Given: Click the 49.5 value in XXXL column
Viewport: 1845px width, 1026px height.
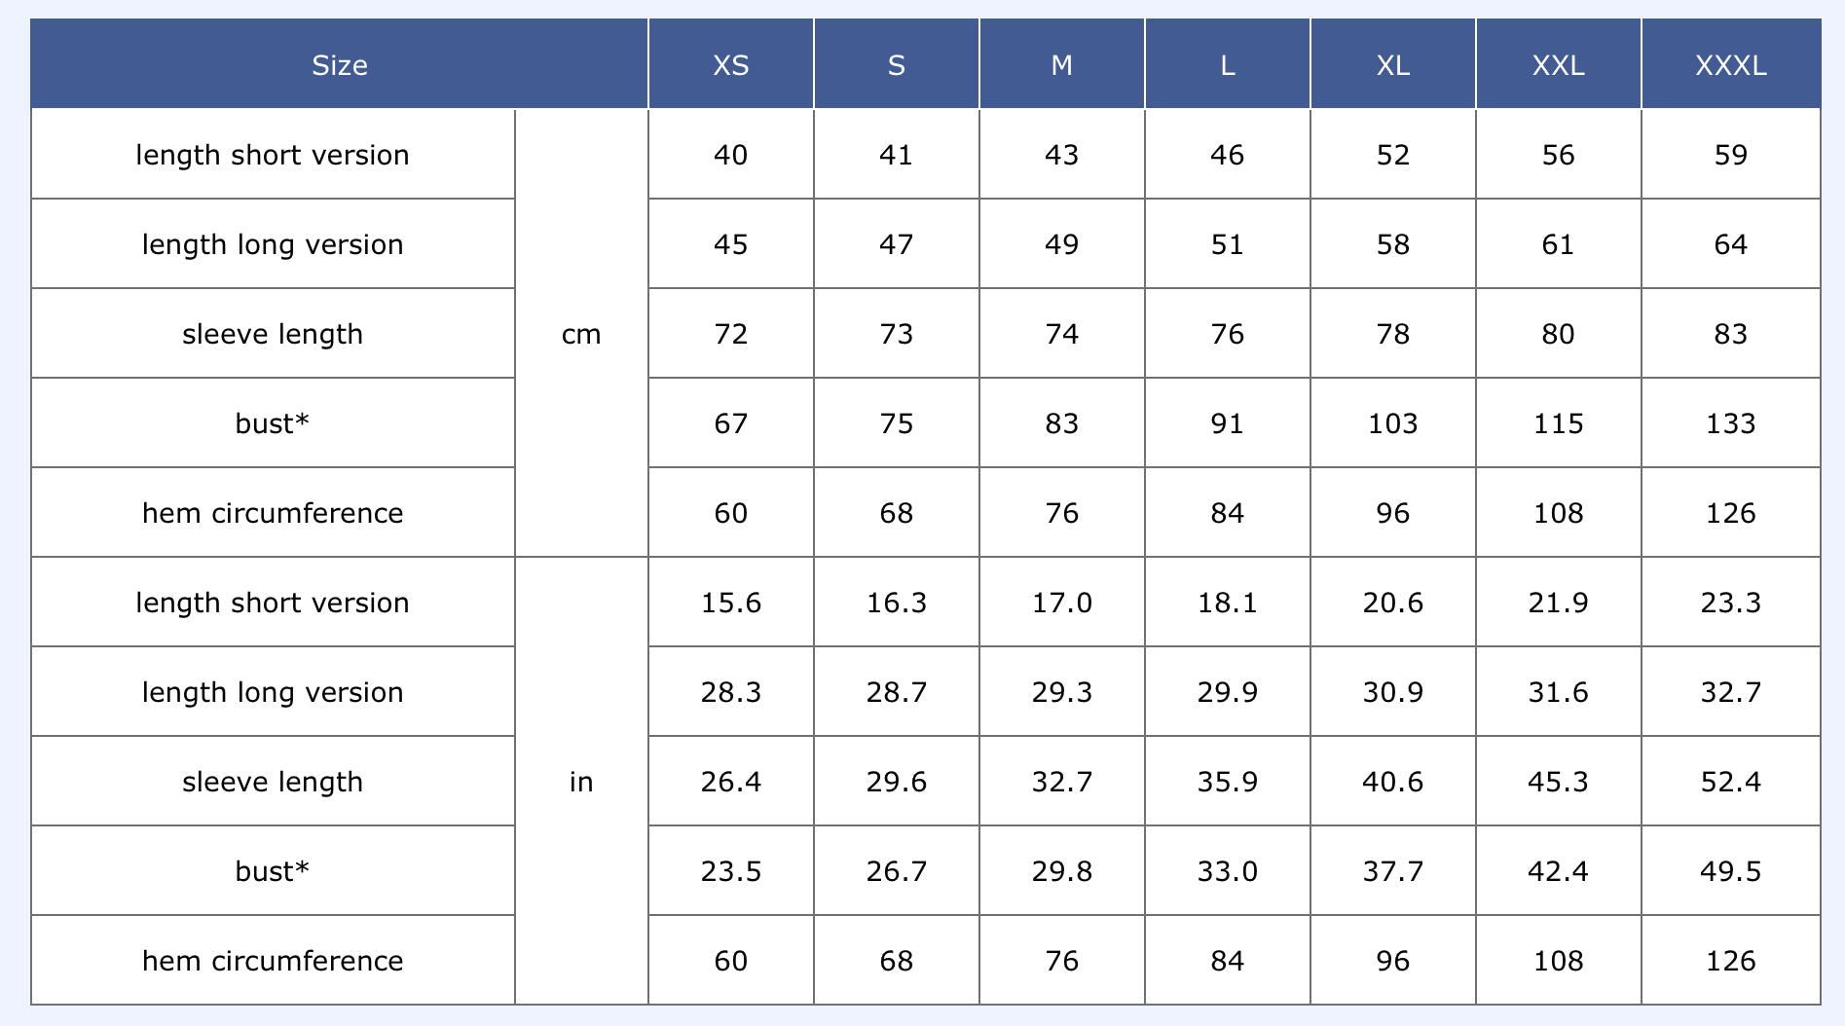Looking at the screenshot, I should click(x=1730, y=871).
